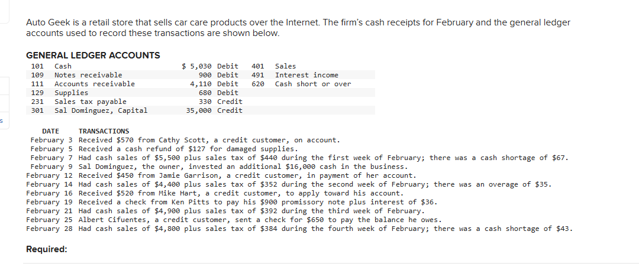Click the Required heading
This screenshot has width=639, height=264.
(x=47, y=249)
